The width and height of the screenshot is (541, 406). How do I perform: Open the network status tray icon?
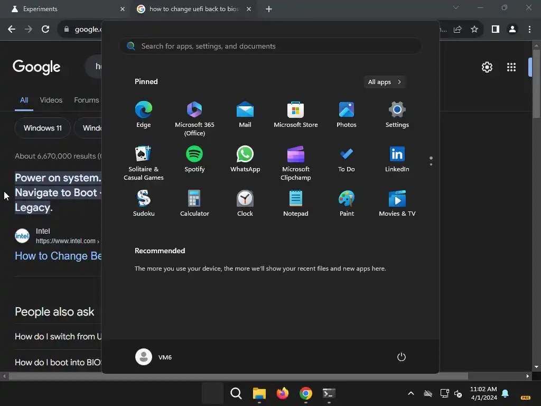pyautogui.click(x=444, y=393)
